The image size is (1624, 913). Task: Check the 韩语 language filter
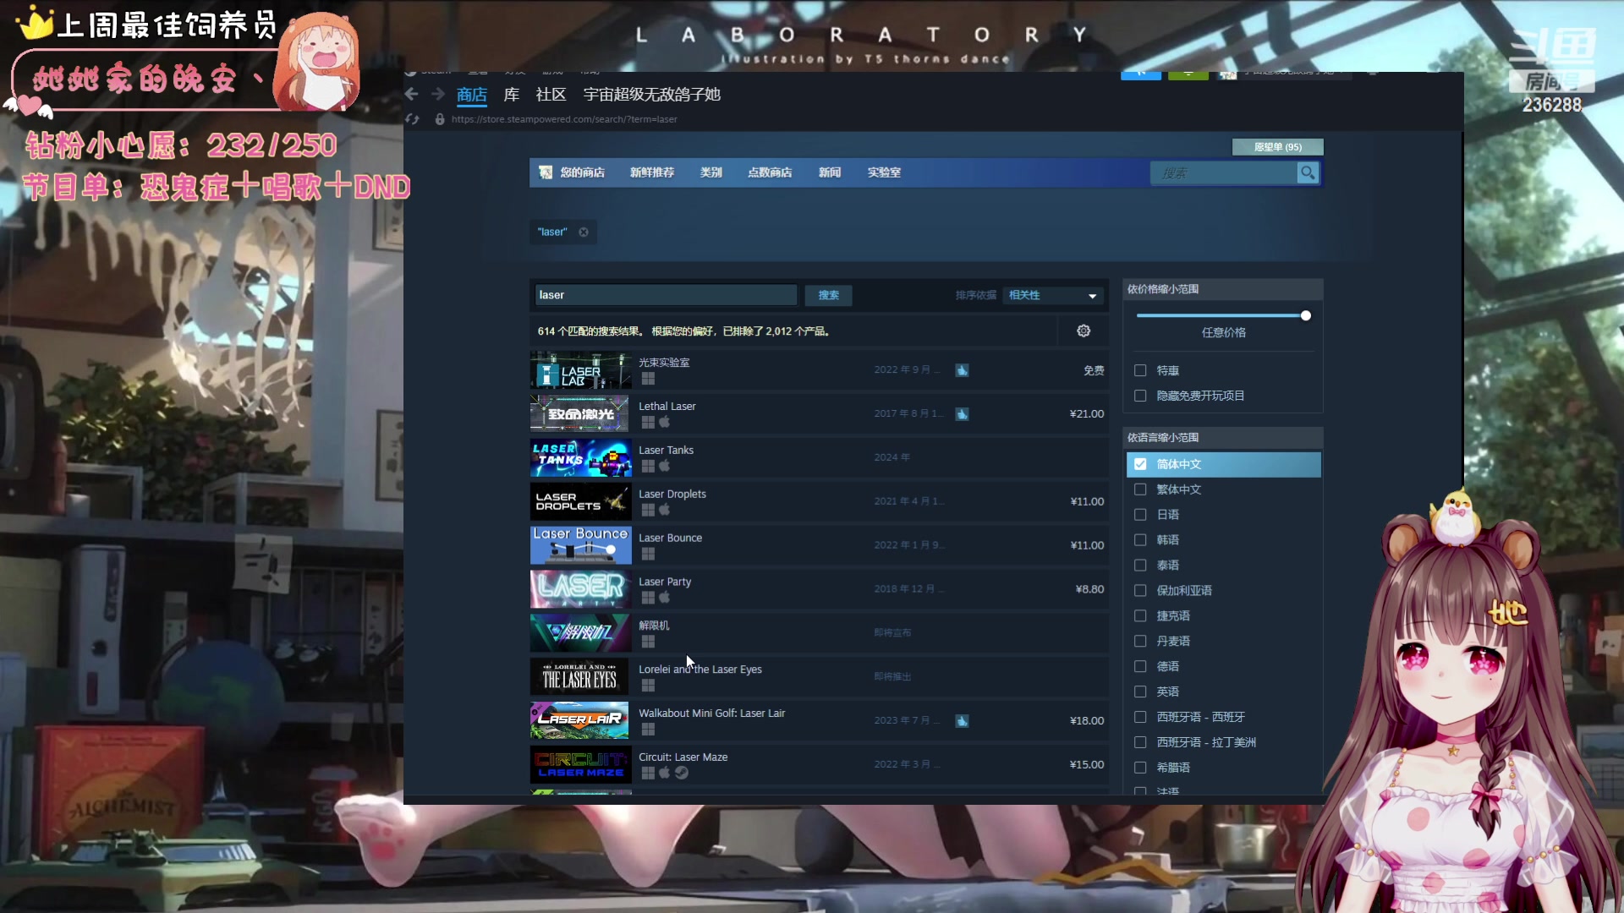point(1140,540)
